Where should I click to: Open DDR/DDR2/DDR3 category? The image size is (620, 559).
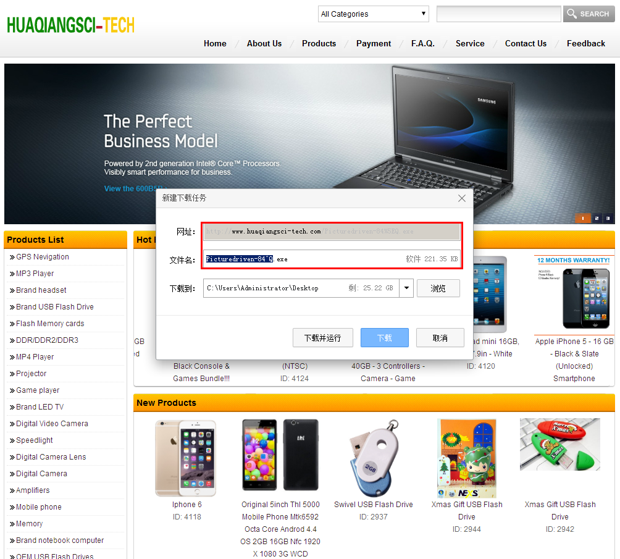(x=47, y=340)
